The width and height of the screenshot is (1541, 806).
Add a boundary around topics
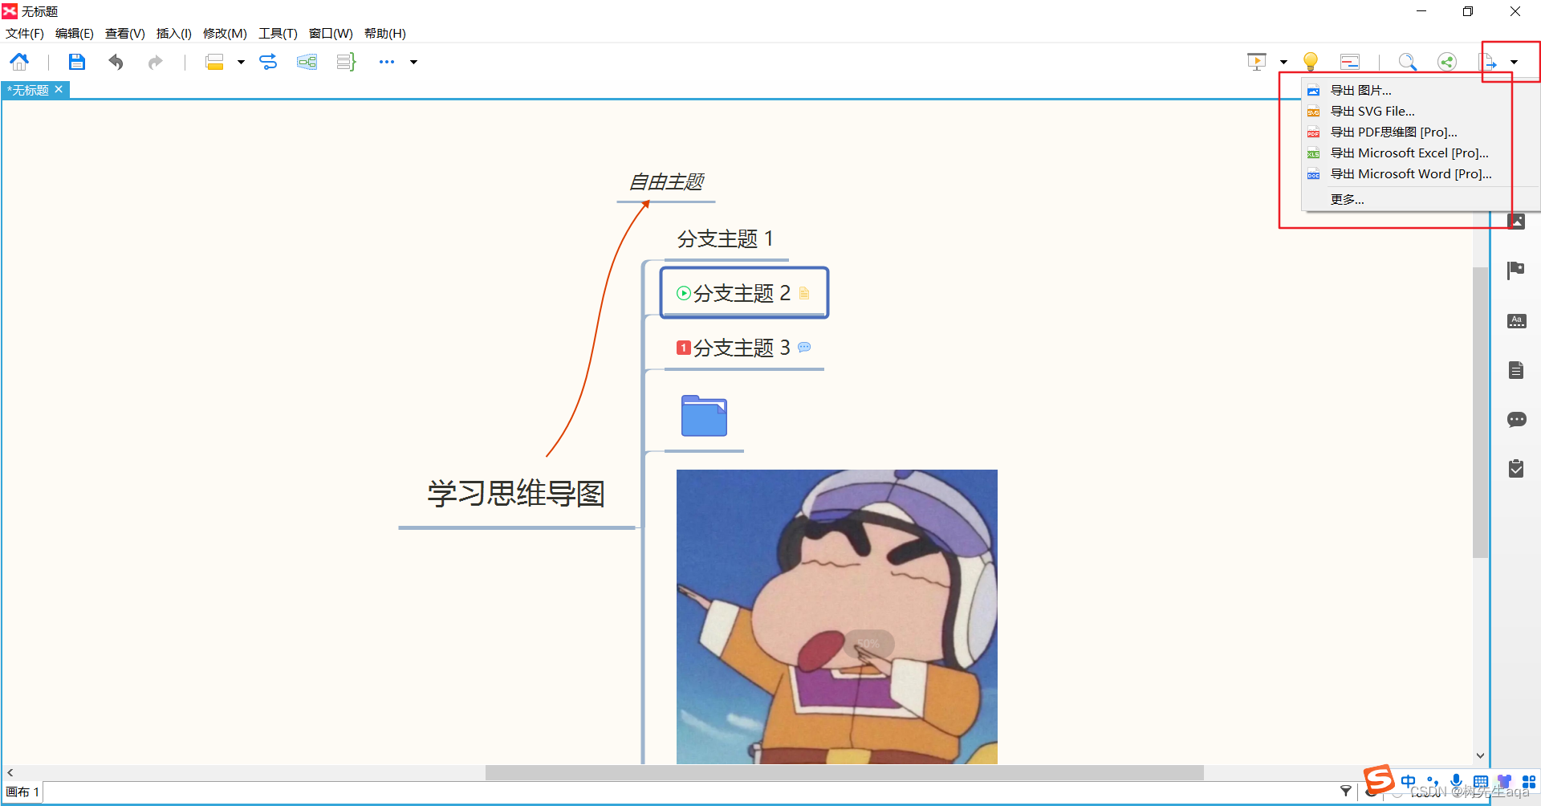point(307,62)
